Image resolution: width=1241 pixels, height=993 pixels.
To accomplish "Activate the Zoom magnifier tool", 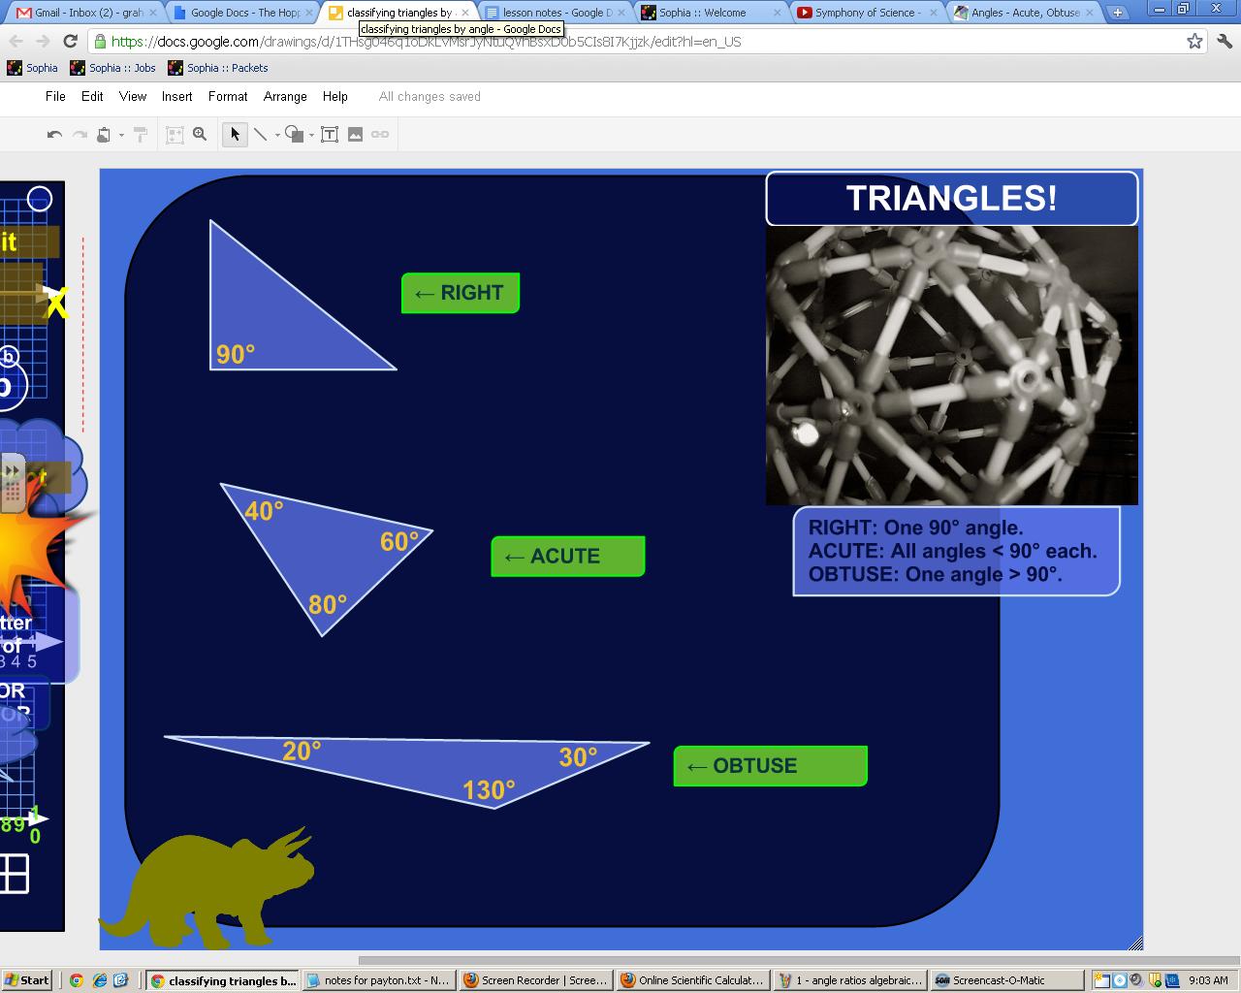I will (200, 135).
